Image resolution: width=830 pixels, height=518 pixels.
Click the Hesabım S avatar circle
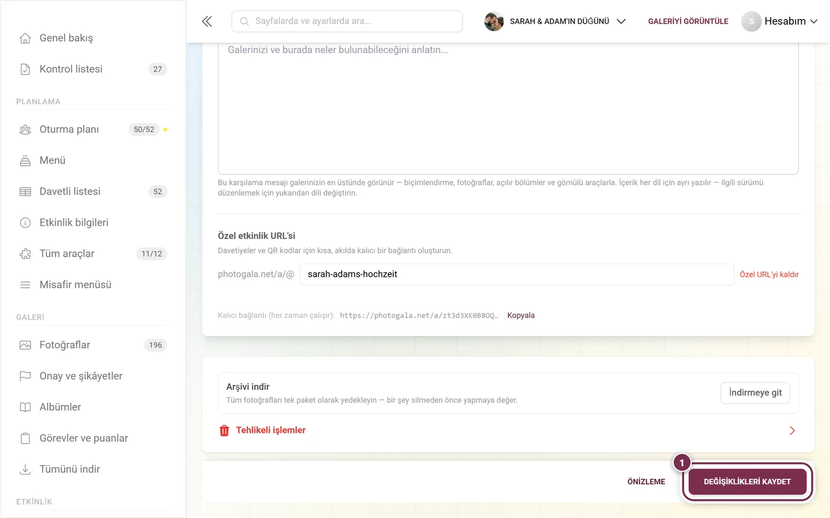tap(751, 21)
